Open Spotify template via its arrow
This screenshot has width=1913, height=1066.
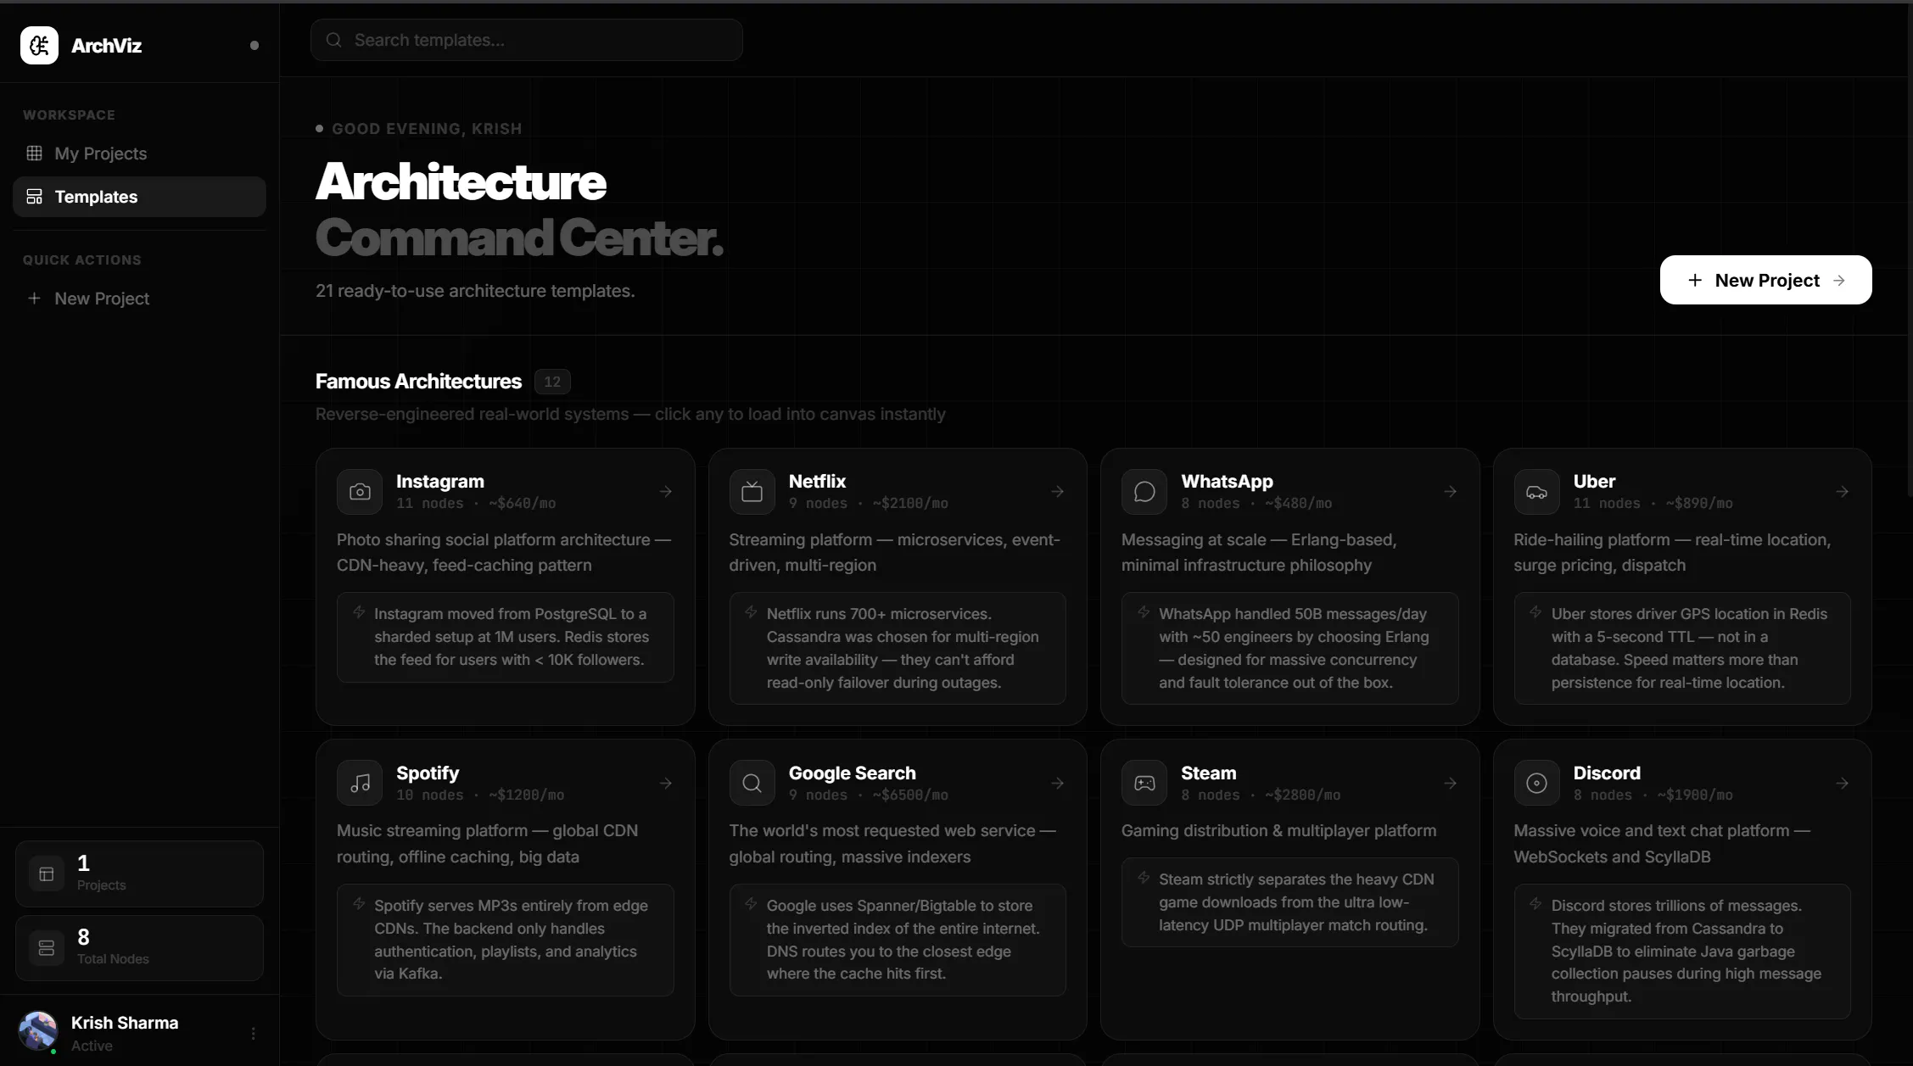click(x=665, y=783)
